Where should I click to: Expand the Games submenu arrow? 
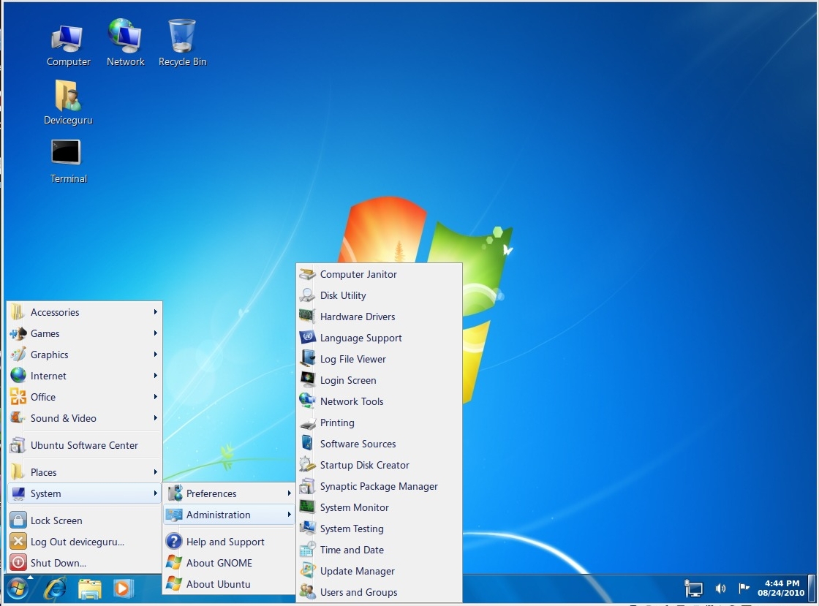point(155,333)
